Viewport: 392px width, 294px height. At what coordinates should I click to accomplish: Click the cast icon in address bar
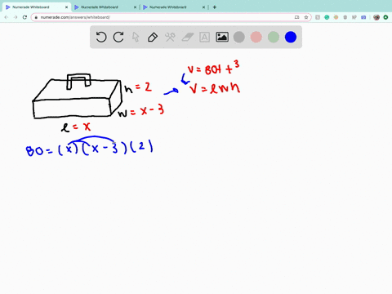coord(296,17)
